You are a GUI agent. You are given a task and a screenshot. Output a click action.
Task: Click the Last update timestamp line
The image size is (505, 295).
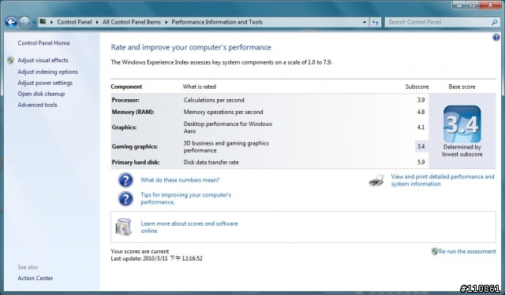(156, 259)
